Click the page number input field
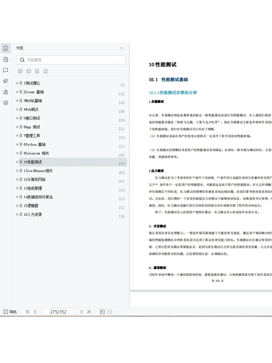272x363 pixels. click(x=58, y=312)
